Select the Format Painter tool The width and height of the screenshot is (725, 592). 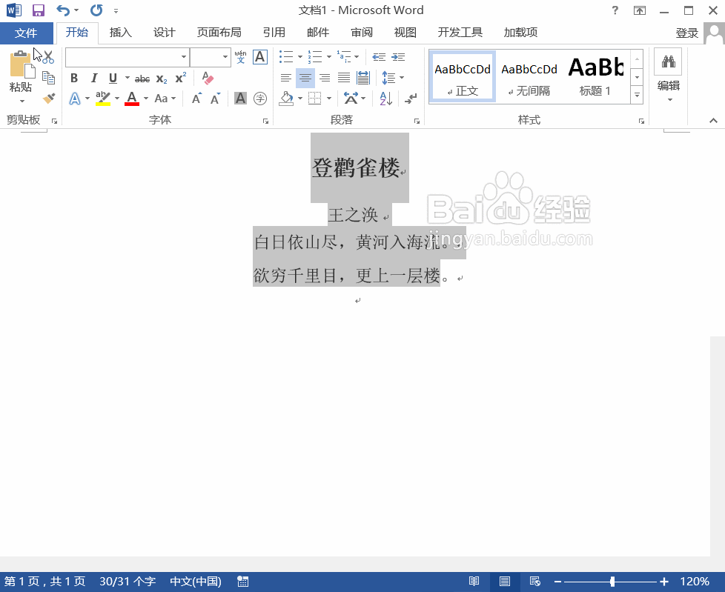coord(47,99)
